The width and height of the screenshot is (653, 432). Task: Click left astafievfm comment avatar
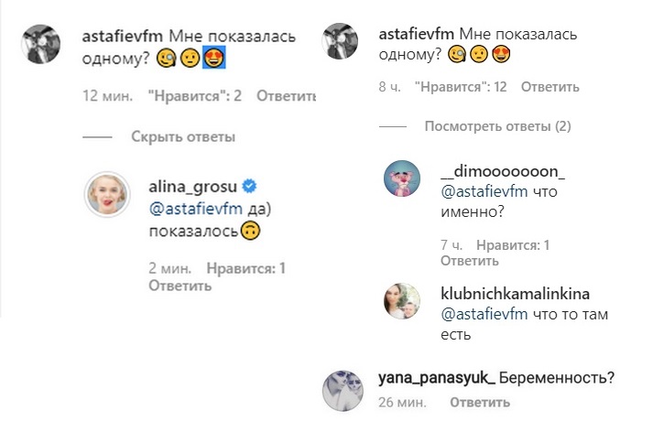coord(40,42)
